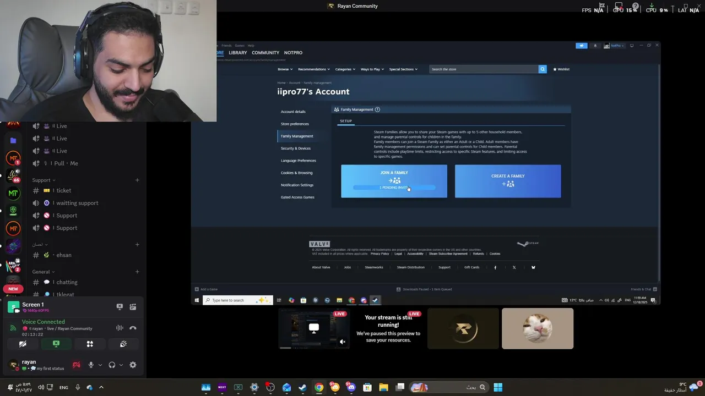Click the JOIN A FAMILY button
This screenshot has width=705, height=396.
(394, 181)
